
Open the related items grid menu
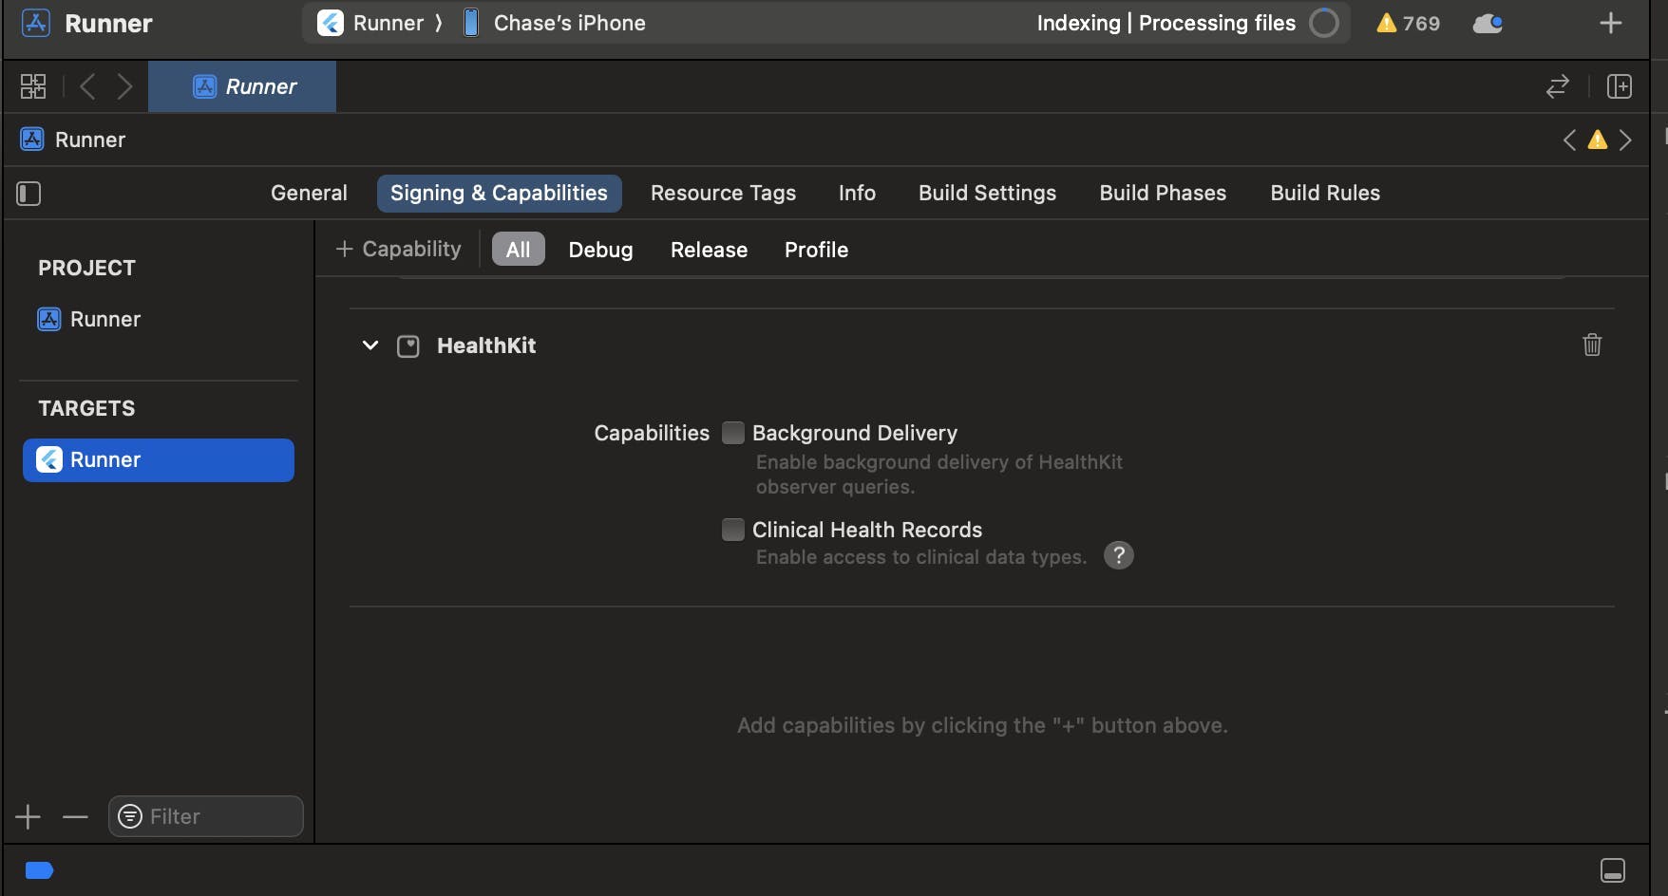pos(33,86)
